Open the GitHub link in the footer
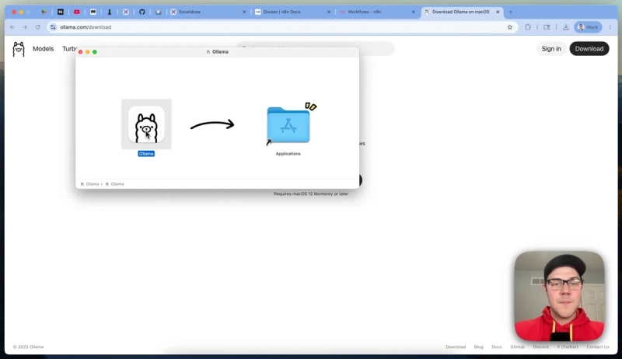 517,347
